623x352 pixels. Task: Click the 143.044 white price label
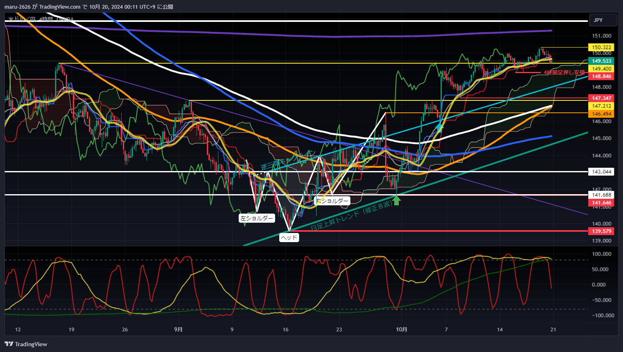click(601, 172)
